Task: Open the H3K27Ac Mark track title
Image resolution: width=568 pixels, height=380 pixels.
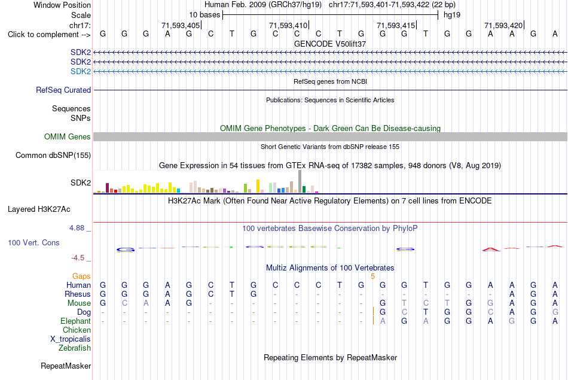Action: pos(330,201)
